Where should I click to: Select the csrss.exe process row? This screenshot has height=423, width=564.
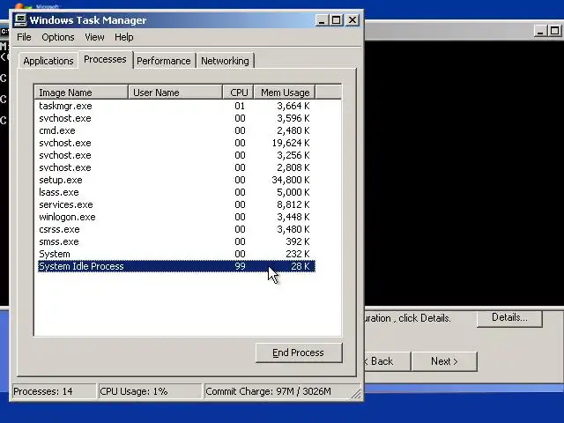[x=176, y=229]
